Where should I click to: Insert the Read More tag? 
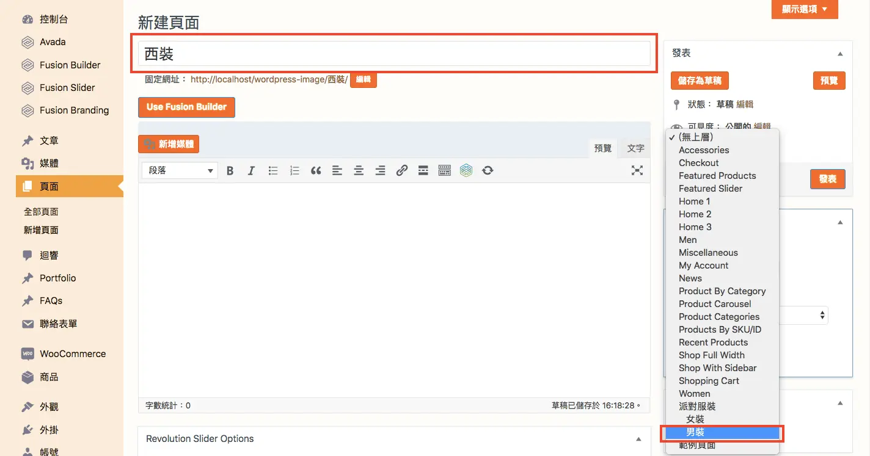423,171
